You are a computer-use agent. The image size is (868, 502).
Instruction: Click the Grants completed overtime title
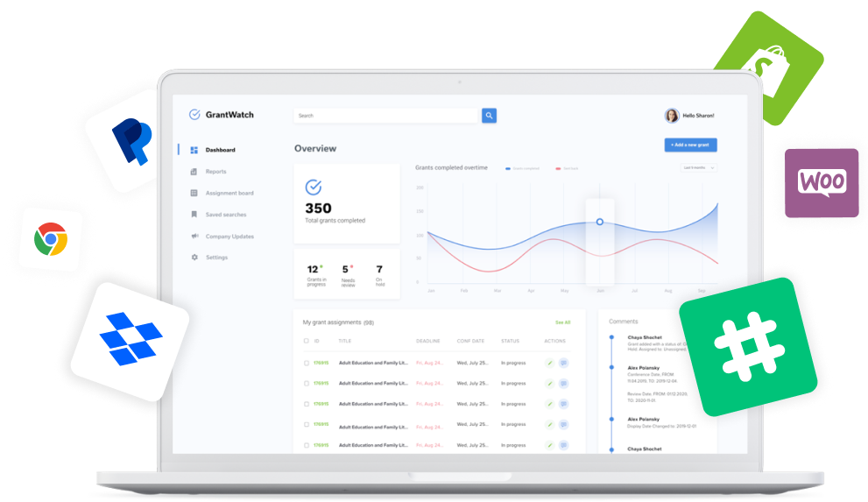click(452, 167)
